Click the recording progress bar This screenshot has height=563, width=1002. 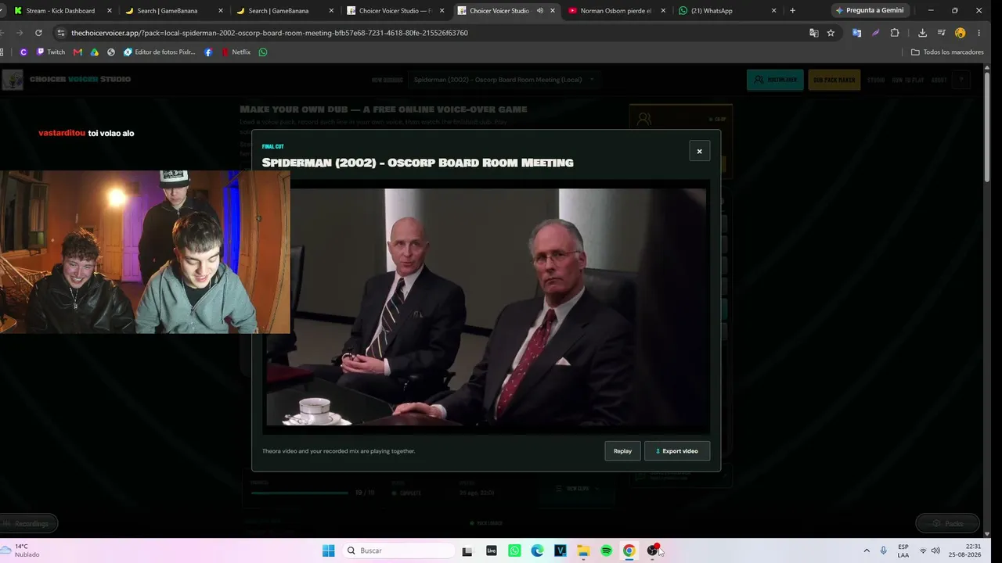coord(300,493)
